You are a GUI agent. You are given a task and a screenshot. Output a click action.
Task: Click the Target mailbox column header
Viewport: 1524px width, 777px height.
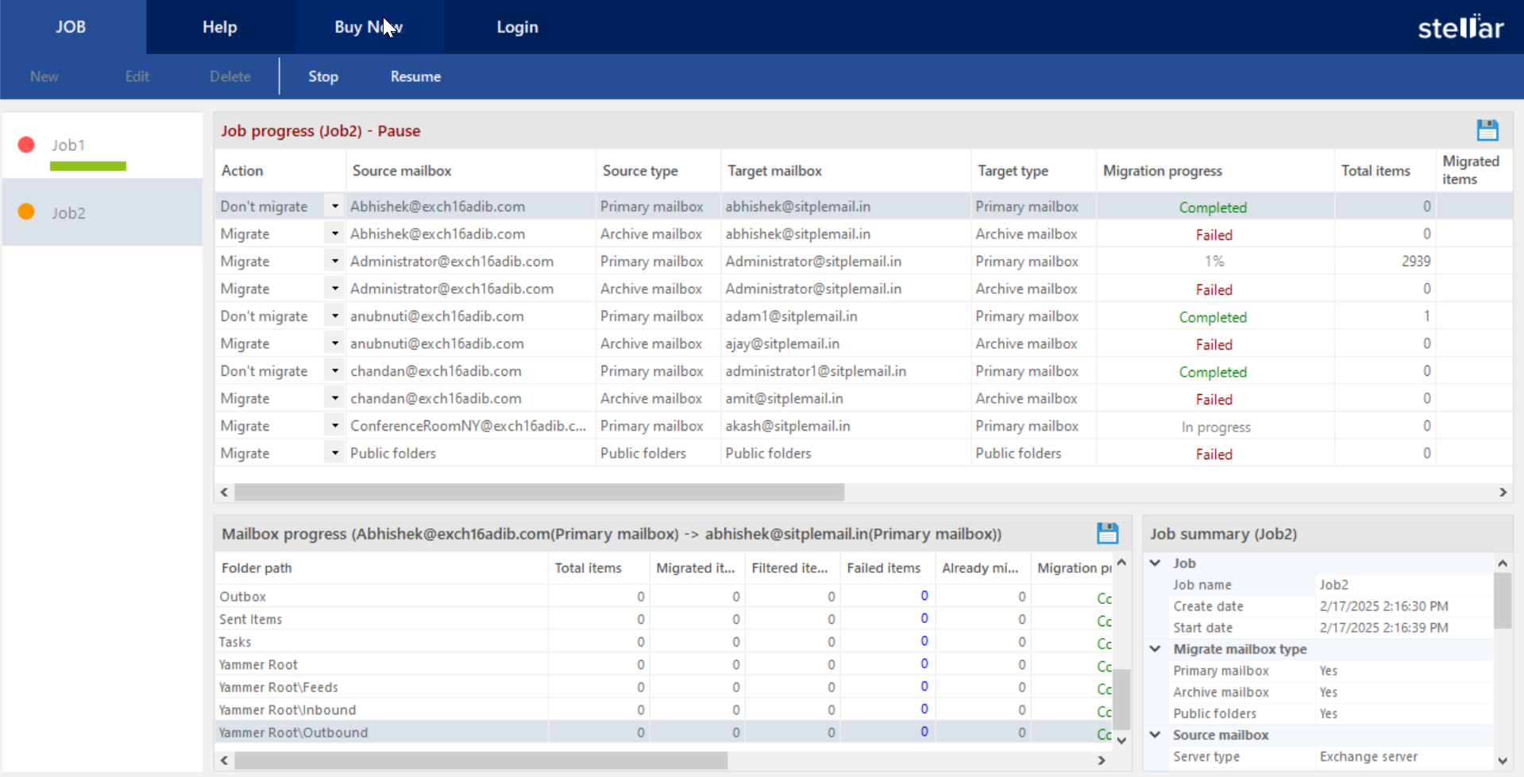[x=846, y=171]
